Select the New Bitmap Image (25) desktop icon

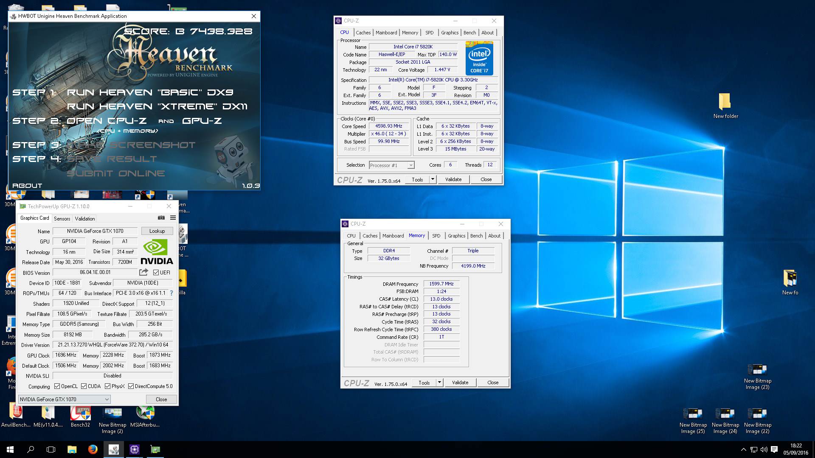[x=693, y=421]
